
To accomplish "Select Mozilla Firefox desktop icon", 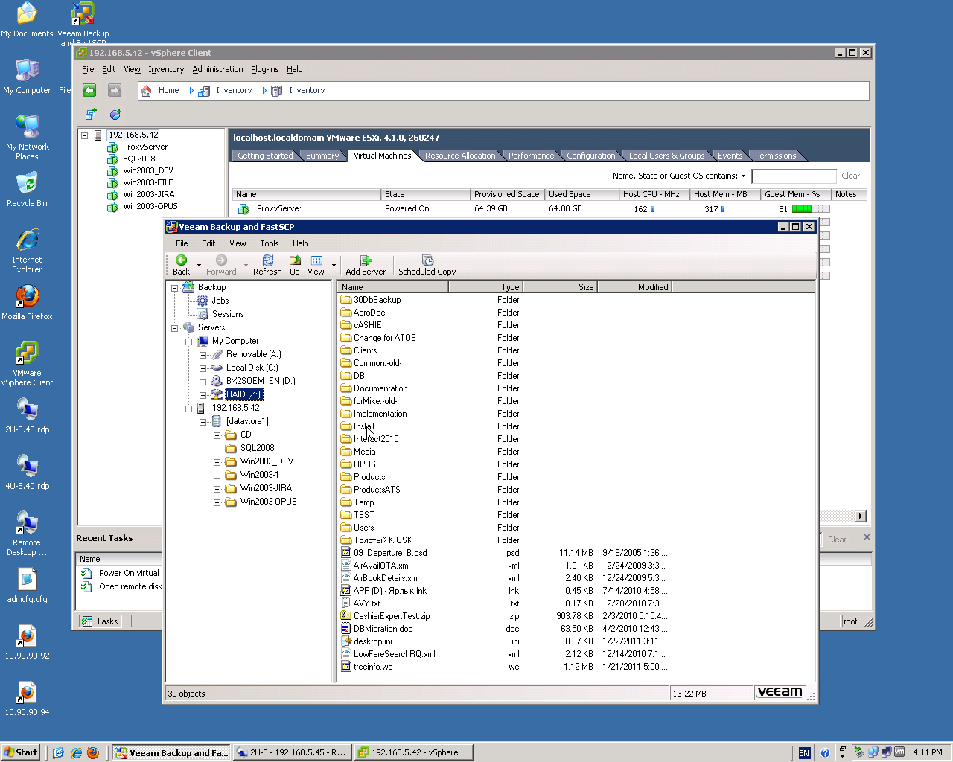I will 27,302.
